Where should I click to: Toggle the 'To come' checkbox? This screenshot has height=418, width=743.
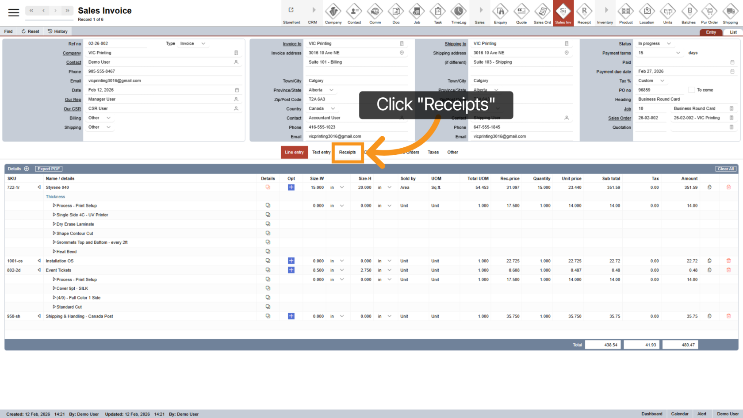(x=691, y=90)
